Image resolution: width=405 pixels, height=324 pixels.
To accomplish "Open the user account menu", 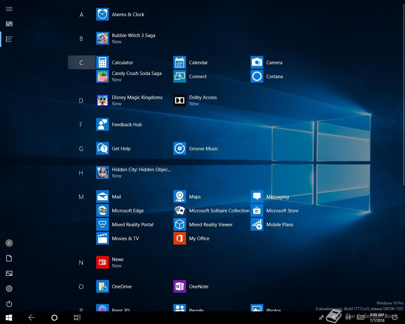I will (9, 243).
